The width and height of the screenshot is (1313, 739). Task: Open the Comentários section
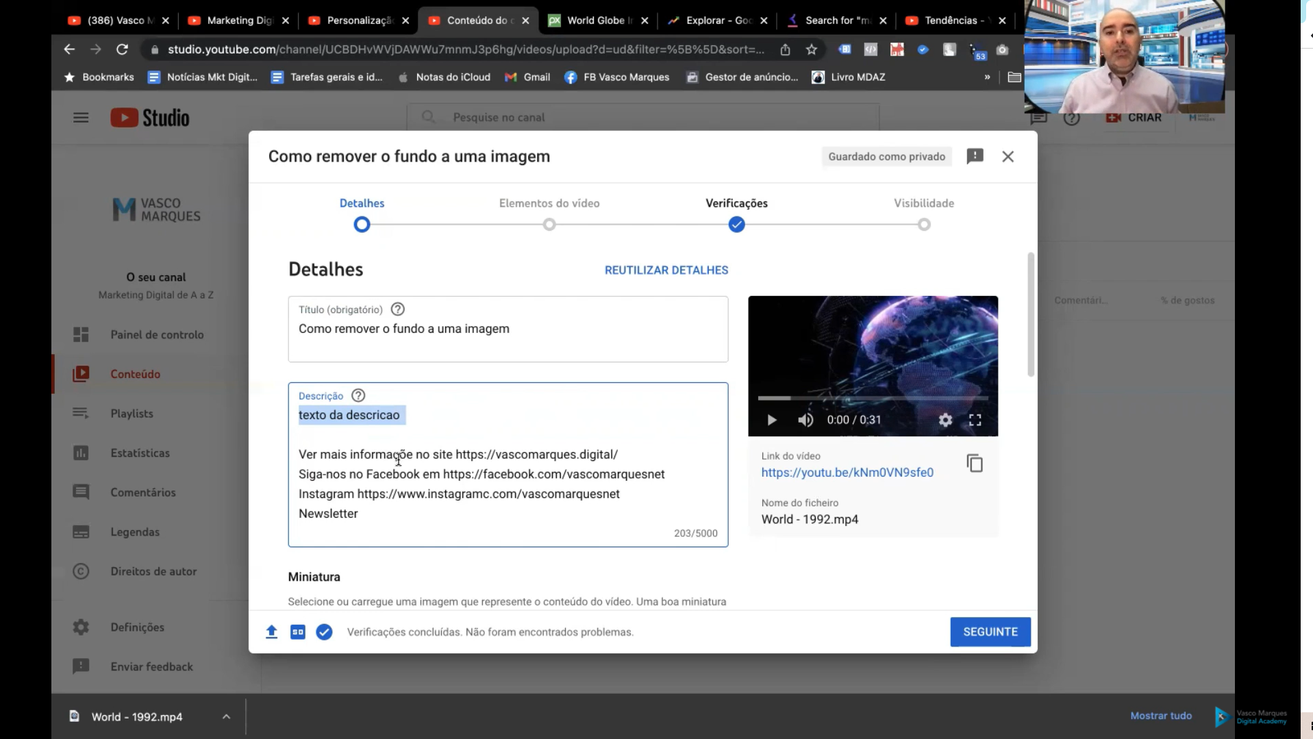coord(142,492)
